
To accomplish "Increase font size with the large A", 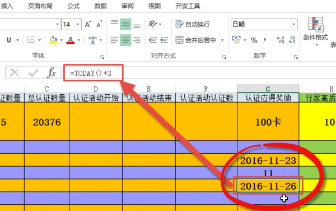I will [88, 25].
